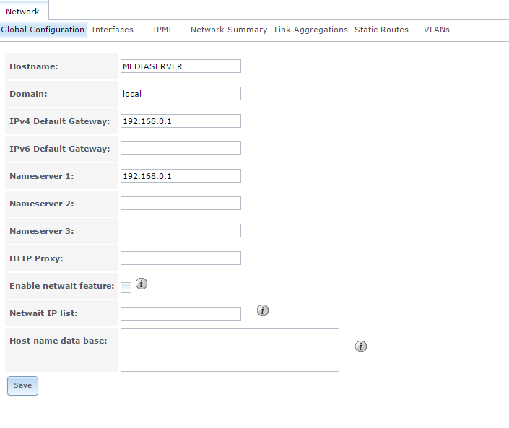This screenshot has height=428, width=509.
Task: Edit the Nameserver 1 field
Action: coord(180,176)
